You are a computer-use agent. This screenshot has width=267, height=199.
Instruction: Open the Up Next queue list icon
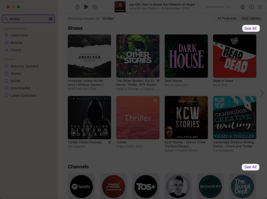pos(259,7)
